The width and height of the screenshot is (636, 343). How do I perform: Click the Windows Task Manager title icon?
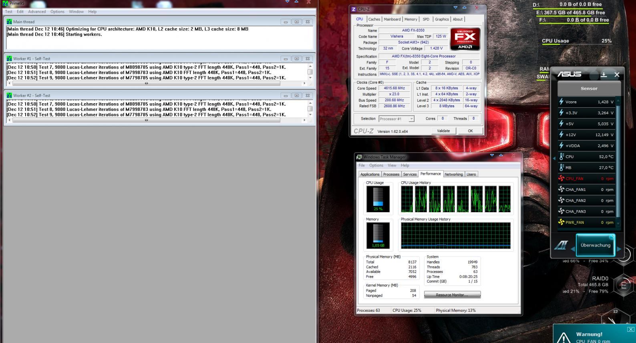click(x=359, y=157)
